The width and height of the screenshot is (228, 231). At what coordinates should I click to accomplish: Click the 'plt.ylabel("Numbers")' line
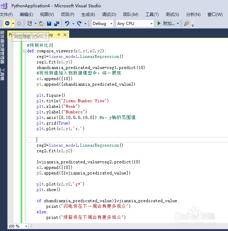coord(62,112)
